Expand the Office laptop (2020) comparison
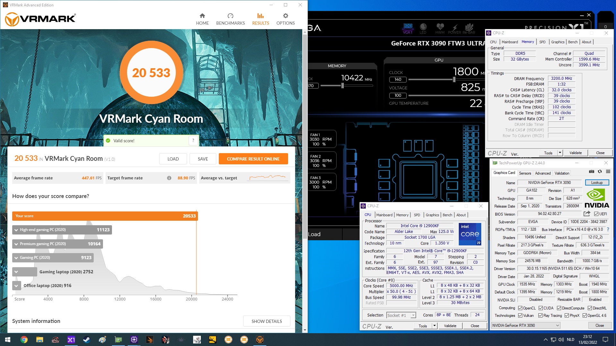The width and height of the screenshot is (616, 346). pos(16,286)
